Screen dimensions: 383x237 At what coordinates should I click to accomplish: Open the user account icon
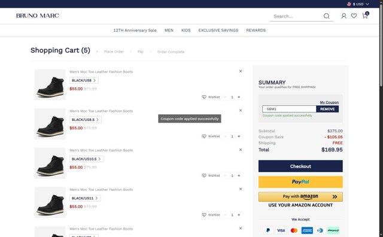pos(344,16)
